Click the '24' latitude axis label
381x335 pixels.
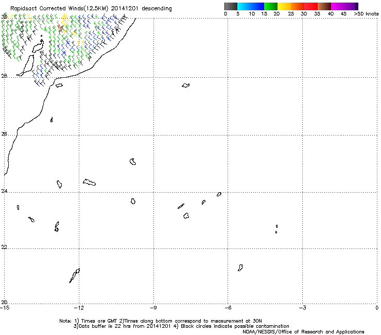pos(4,191)
